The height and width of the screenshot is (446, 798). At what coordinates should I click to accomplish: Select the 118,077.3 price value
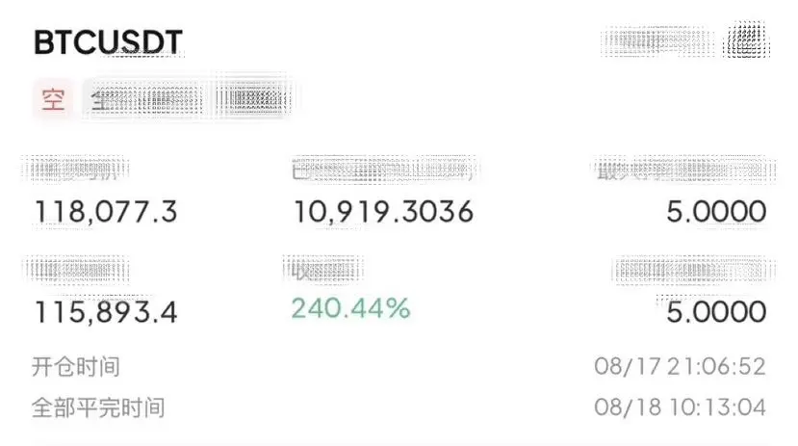[x=106, y=211]
